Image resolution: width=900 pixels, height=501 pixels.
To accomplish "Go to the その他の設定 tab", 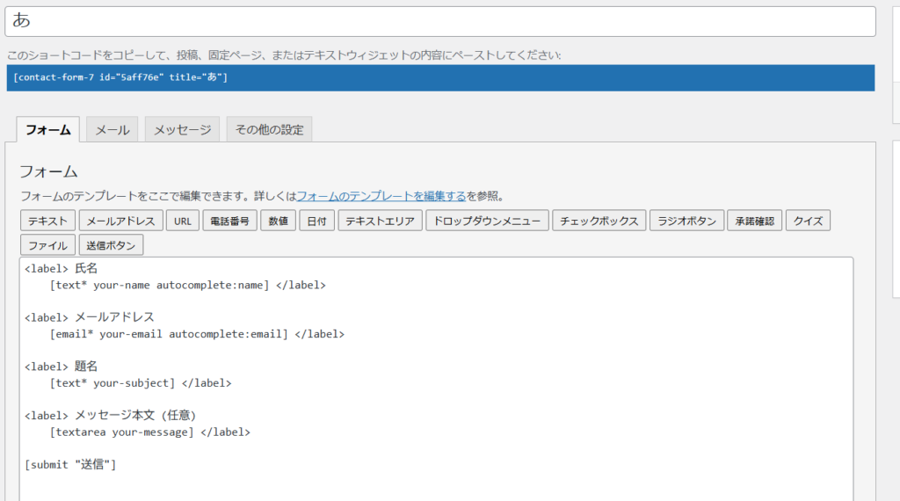I will 269,130.
